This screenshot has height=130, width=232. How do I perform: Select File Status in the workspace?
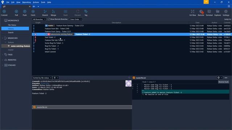[12, 25]
